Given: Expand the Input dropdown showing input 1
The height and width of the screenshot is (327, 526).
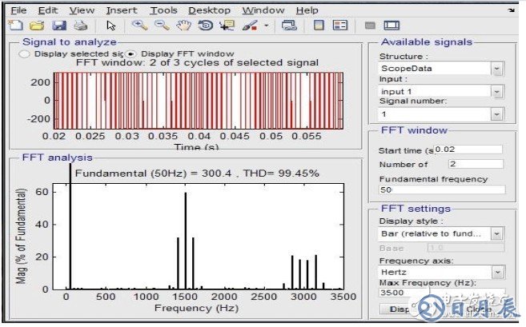Looking at the screenshot, I should (x=496, y=91).
